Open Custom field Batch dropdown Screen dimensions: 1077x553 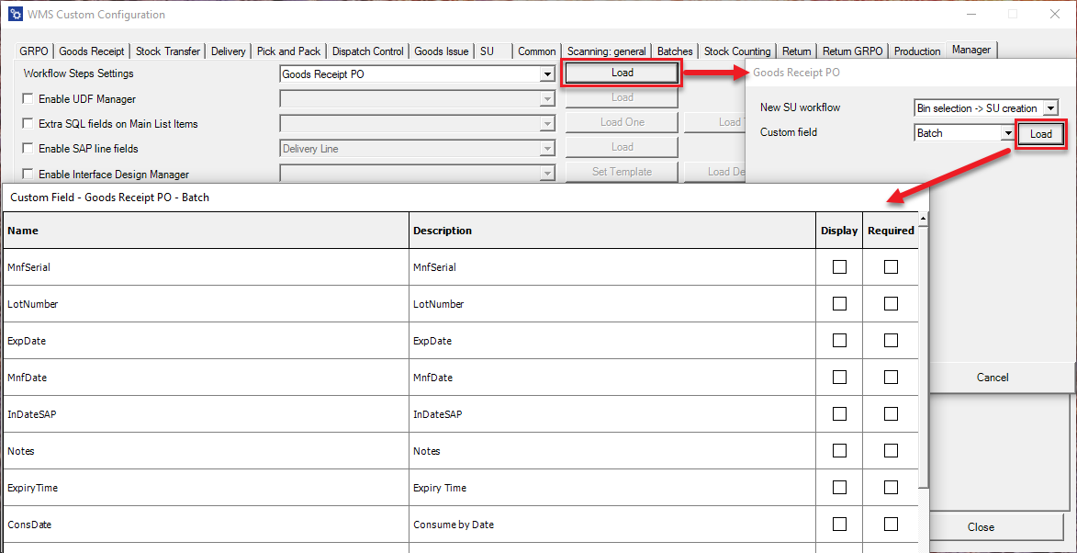click(x=1007, y=133)
